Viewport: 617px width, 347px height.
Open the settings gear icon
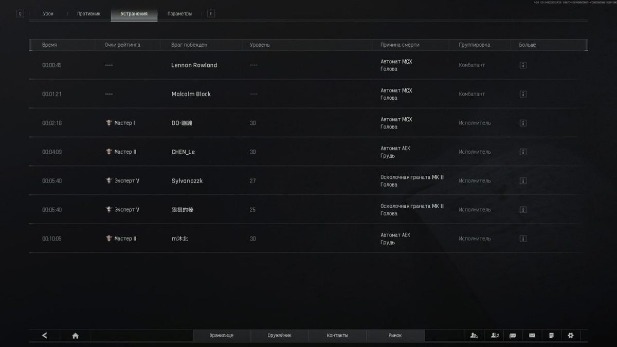(570, 335)
